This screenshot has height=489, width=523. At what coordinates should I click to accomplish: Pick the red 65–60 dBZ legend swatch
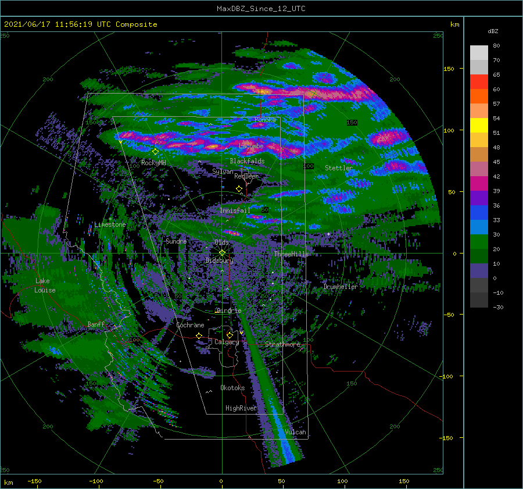479,82
